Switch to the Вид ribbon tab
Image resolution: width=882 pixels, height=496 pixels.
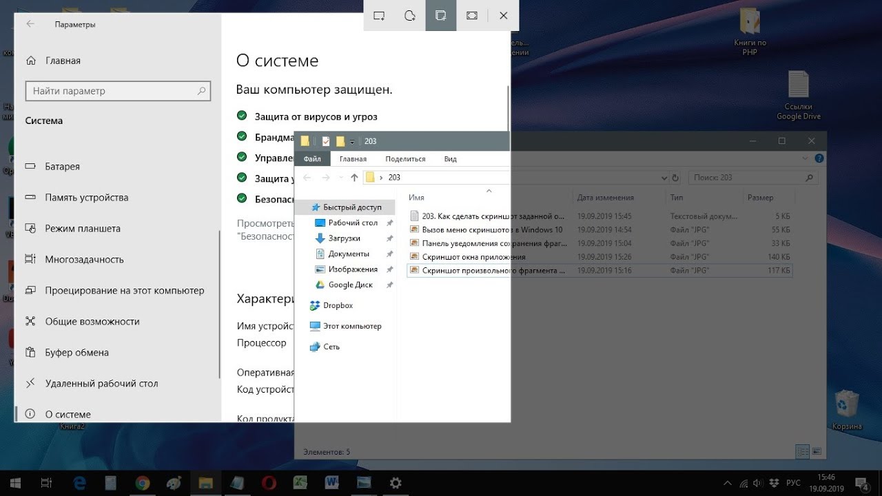click(450, 159)
